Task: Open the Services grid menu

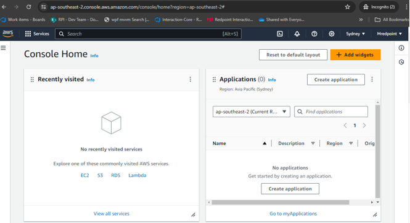Action: (37, 34)
